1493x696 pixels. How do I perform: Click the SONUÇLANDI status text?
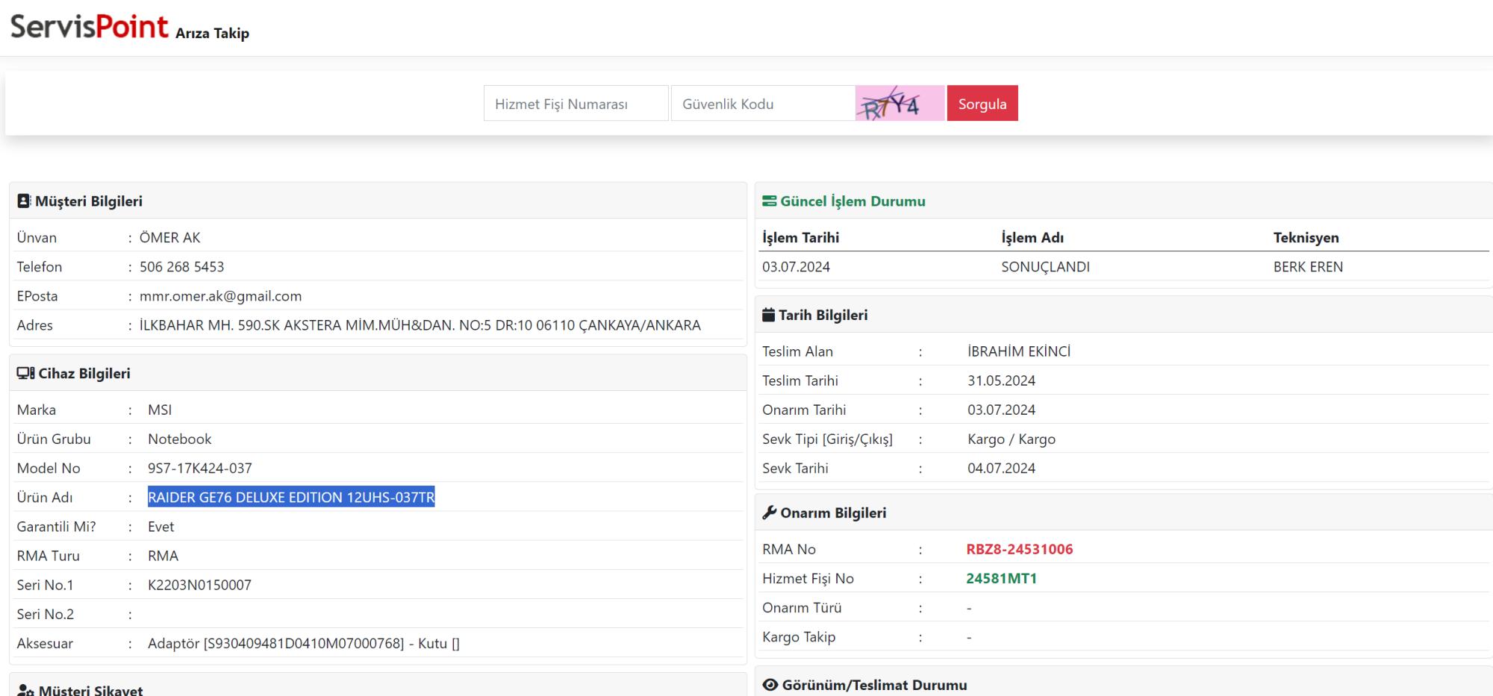1045,267
